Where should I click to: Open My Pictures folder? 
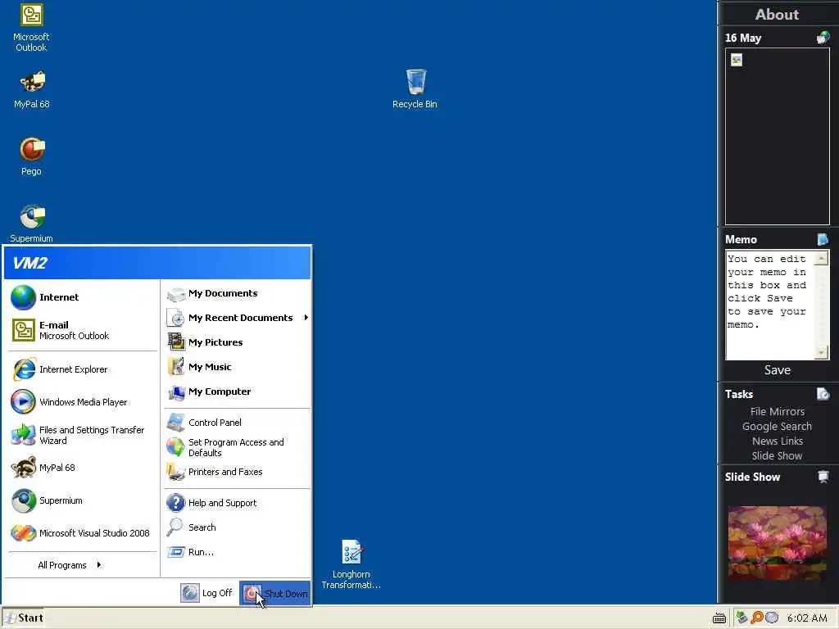pos(237,342)
